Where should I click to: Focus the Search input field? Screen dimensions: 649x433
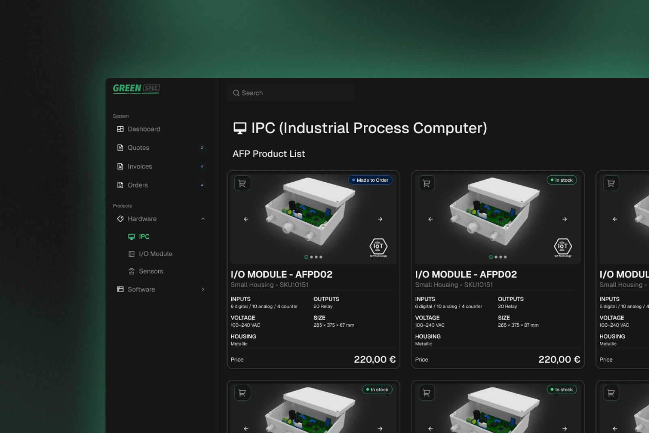coord(290,93)
